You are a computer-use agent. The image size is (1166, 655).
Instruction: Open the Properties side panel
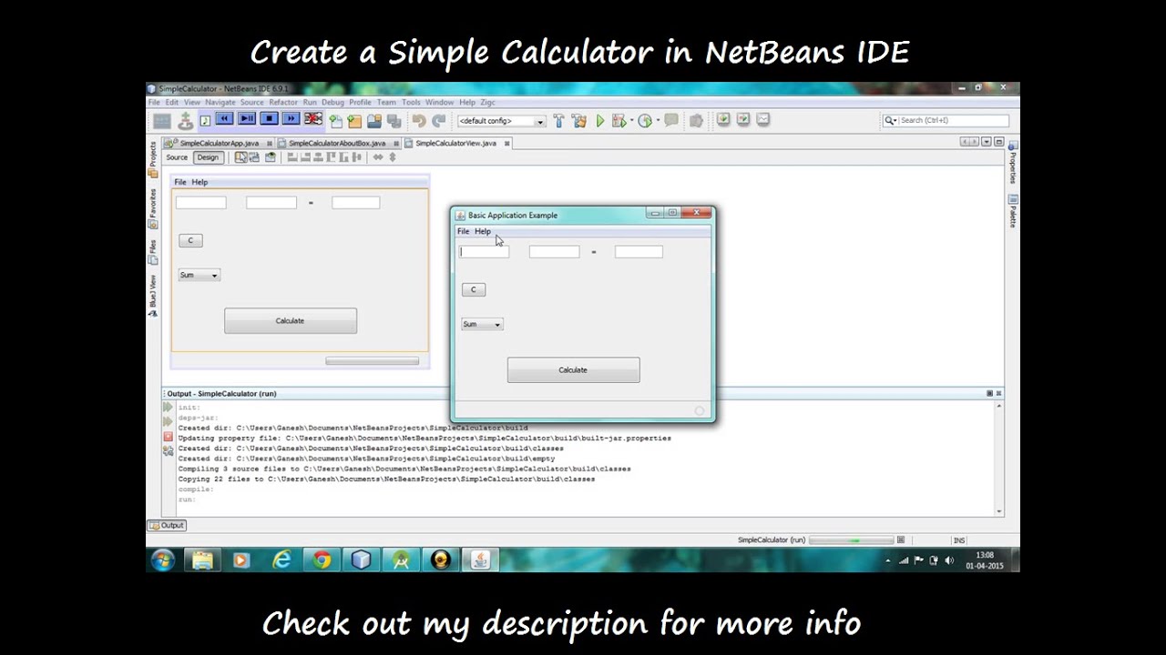click(1013, 164)
